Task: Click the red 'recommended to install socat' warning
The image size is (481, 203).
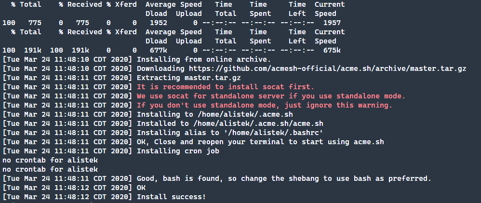Action: (x=225, y=87)
